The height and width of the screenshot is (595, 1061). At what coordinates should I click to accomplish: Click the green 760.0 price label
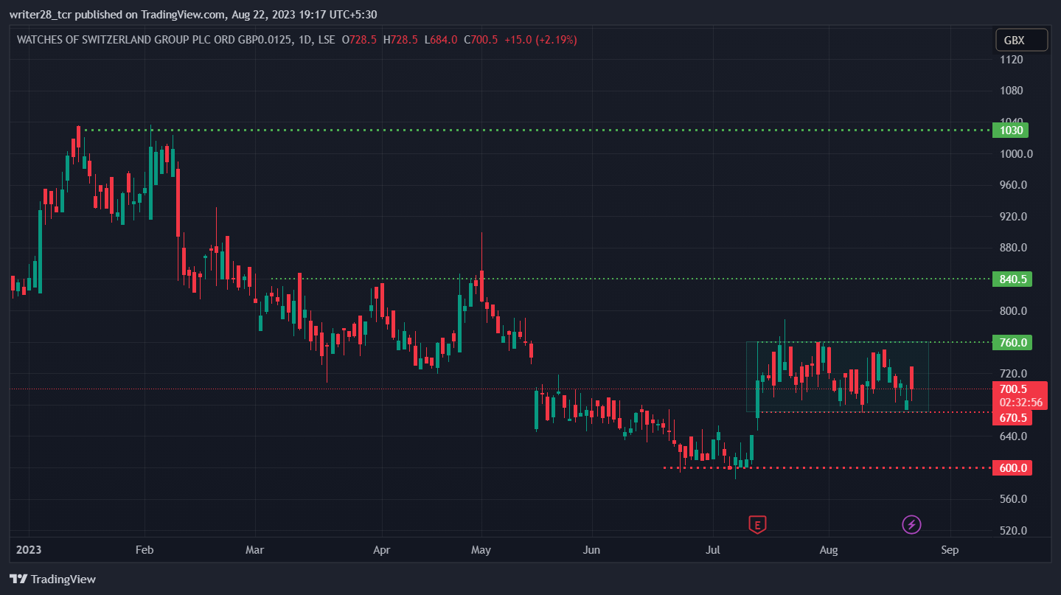tap(1012, 342)
